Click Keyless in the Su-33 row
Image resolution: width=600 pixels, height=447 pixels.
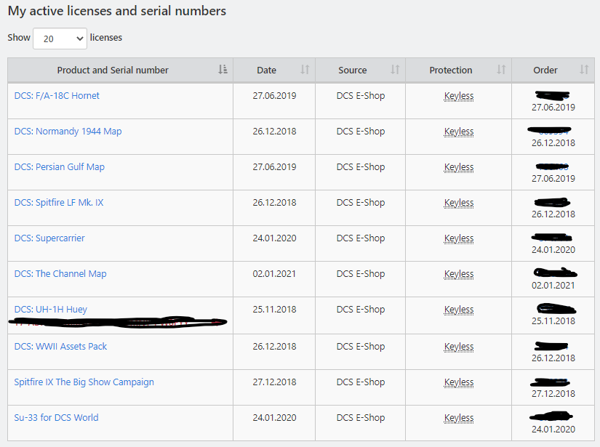tap(459, 417)
